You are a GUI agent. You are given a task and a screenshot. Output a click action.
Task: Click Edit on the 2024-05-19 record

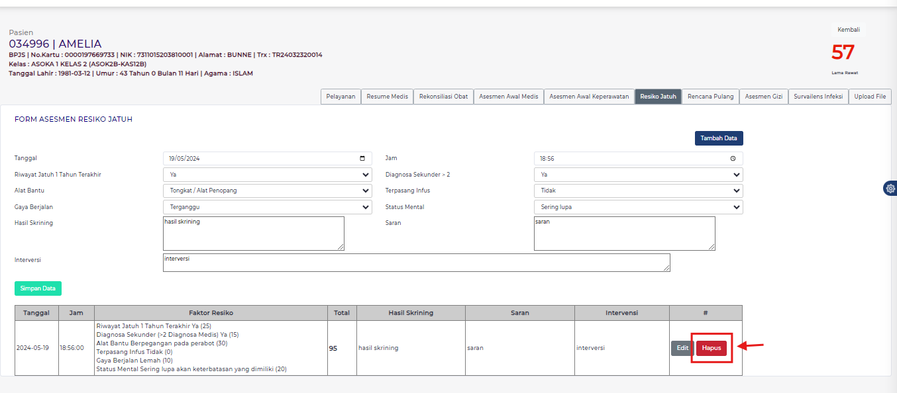682,347
